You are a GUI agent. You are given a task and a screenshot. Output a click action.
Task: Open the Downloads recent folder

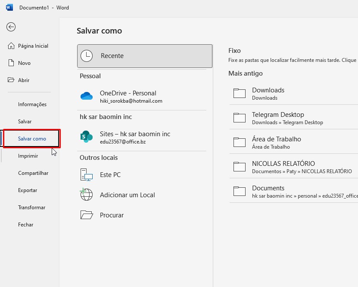pyautogui.click(x=294, y=94)
